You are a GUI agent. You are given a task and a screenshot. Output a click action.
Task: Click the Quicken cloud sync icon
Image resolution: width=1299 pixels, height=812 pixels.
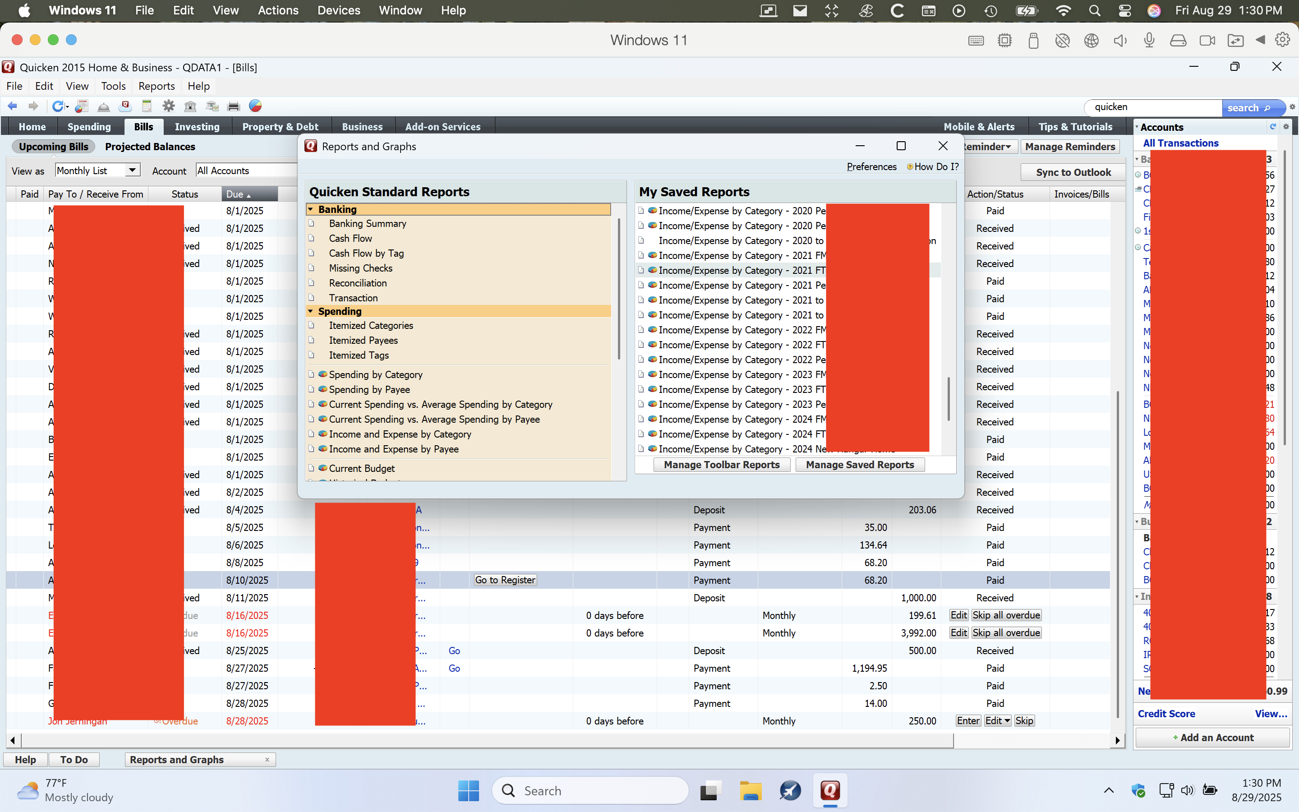pyautogui.click(x=125, y=106)
